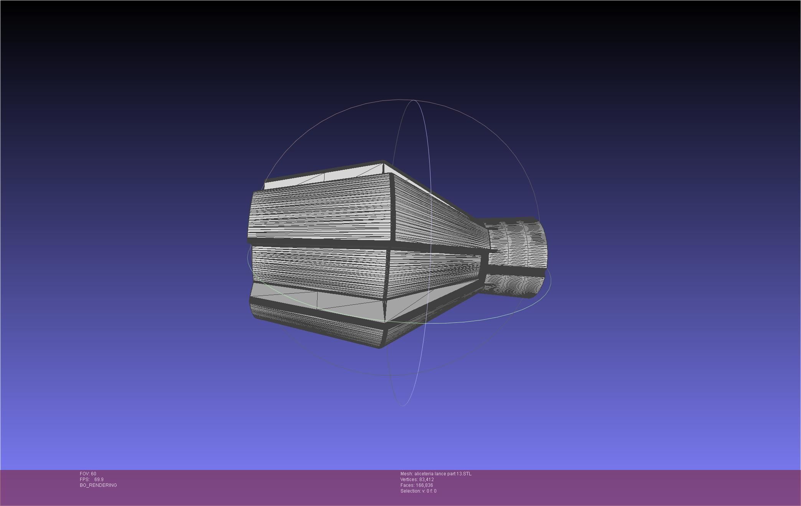Click the BO_RENDERING status label
The width and height of the screenshot is (801, 506).
[98, 485]
